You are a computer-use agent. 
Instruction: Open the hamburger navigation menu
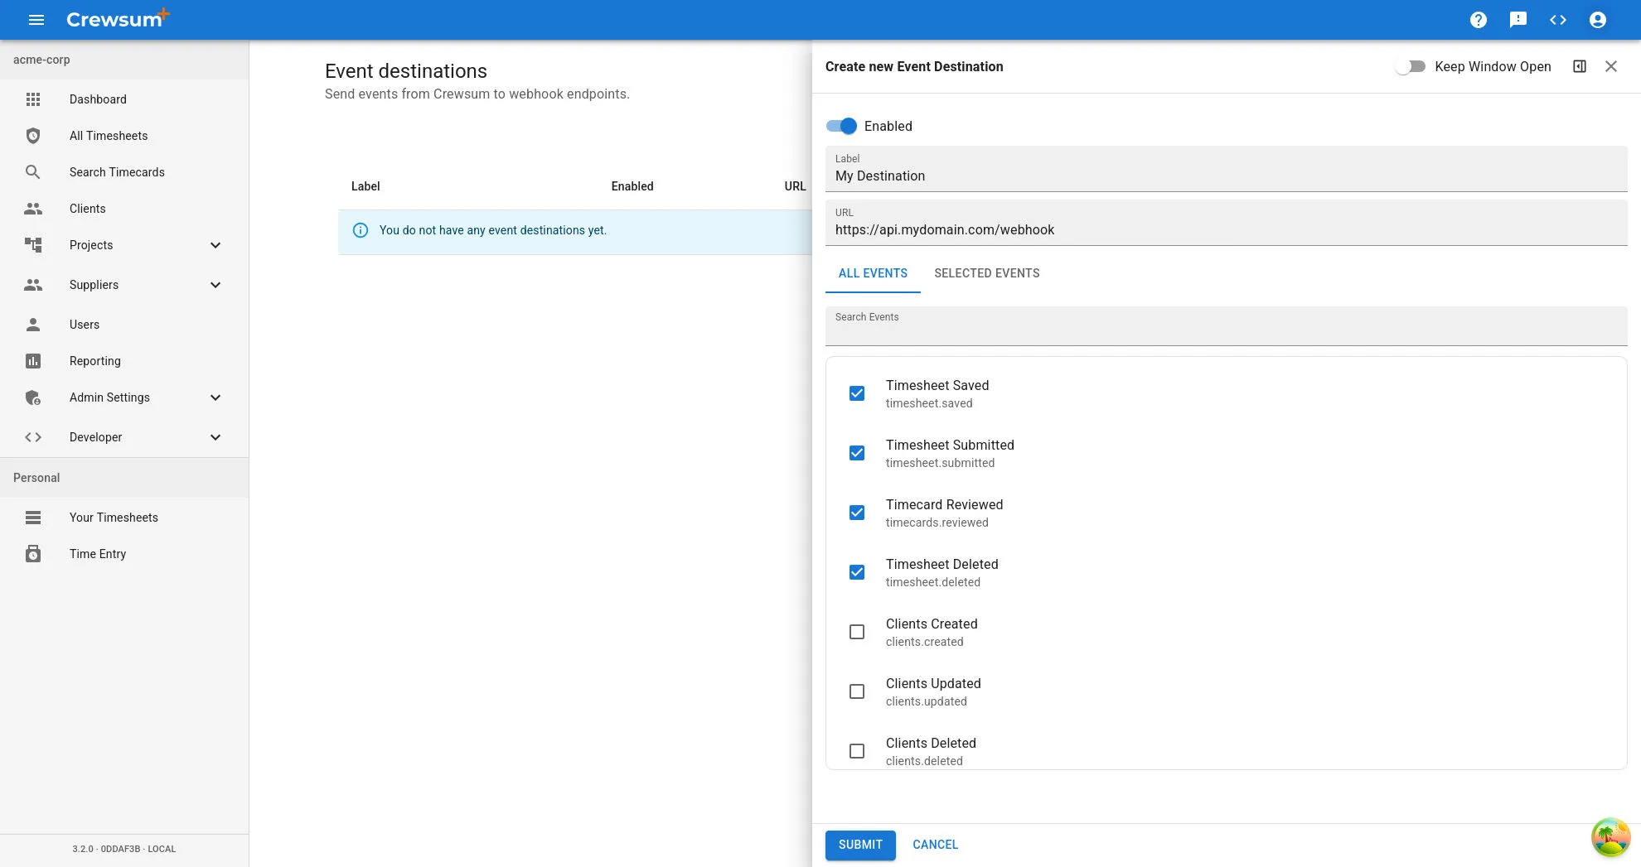36,20
